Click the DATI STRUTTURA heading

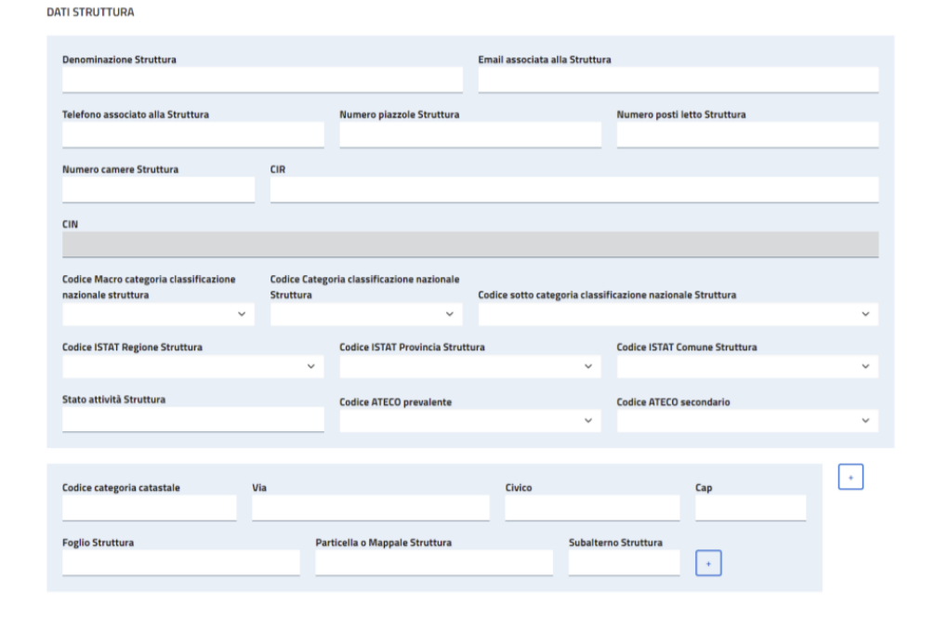pos(91,12)
